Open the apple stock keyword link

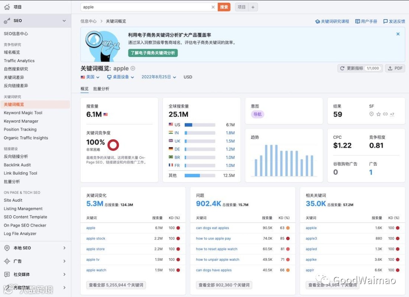coord(96,238)
